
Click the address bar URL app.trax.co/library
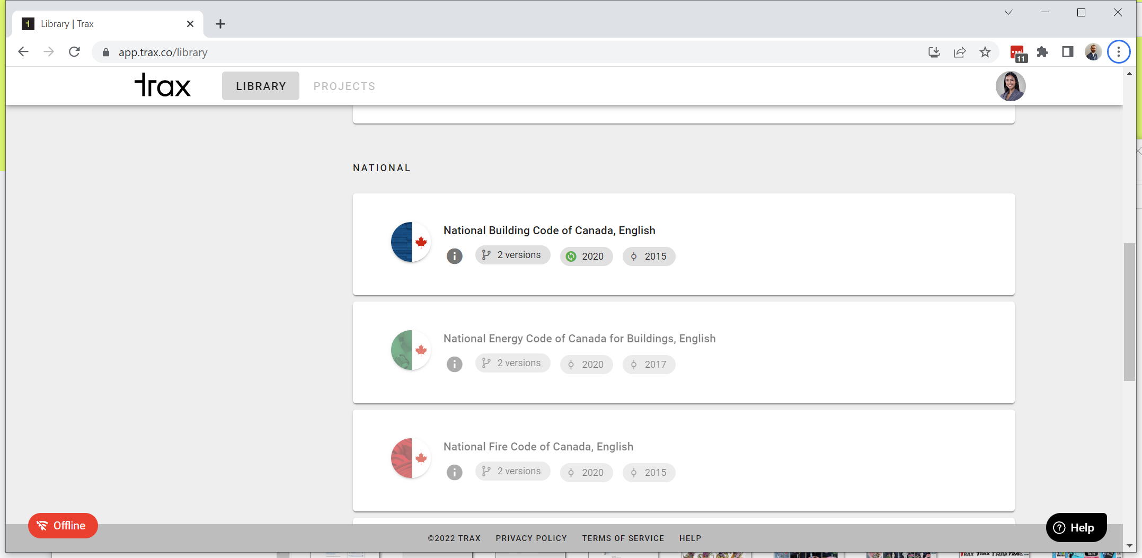pyautogui.click(x=163, y=52)
